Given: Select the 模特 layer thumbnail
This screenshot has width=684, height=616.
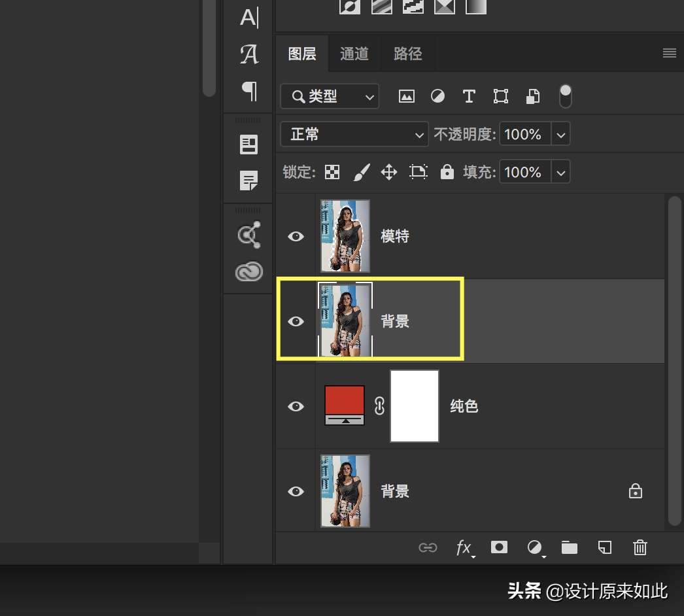Looking at the screenshot, I should (345, 236).
